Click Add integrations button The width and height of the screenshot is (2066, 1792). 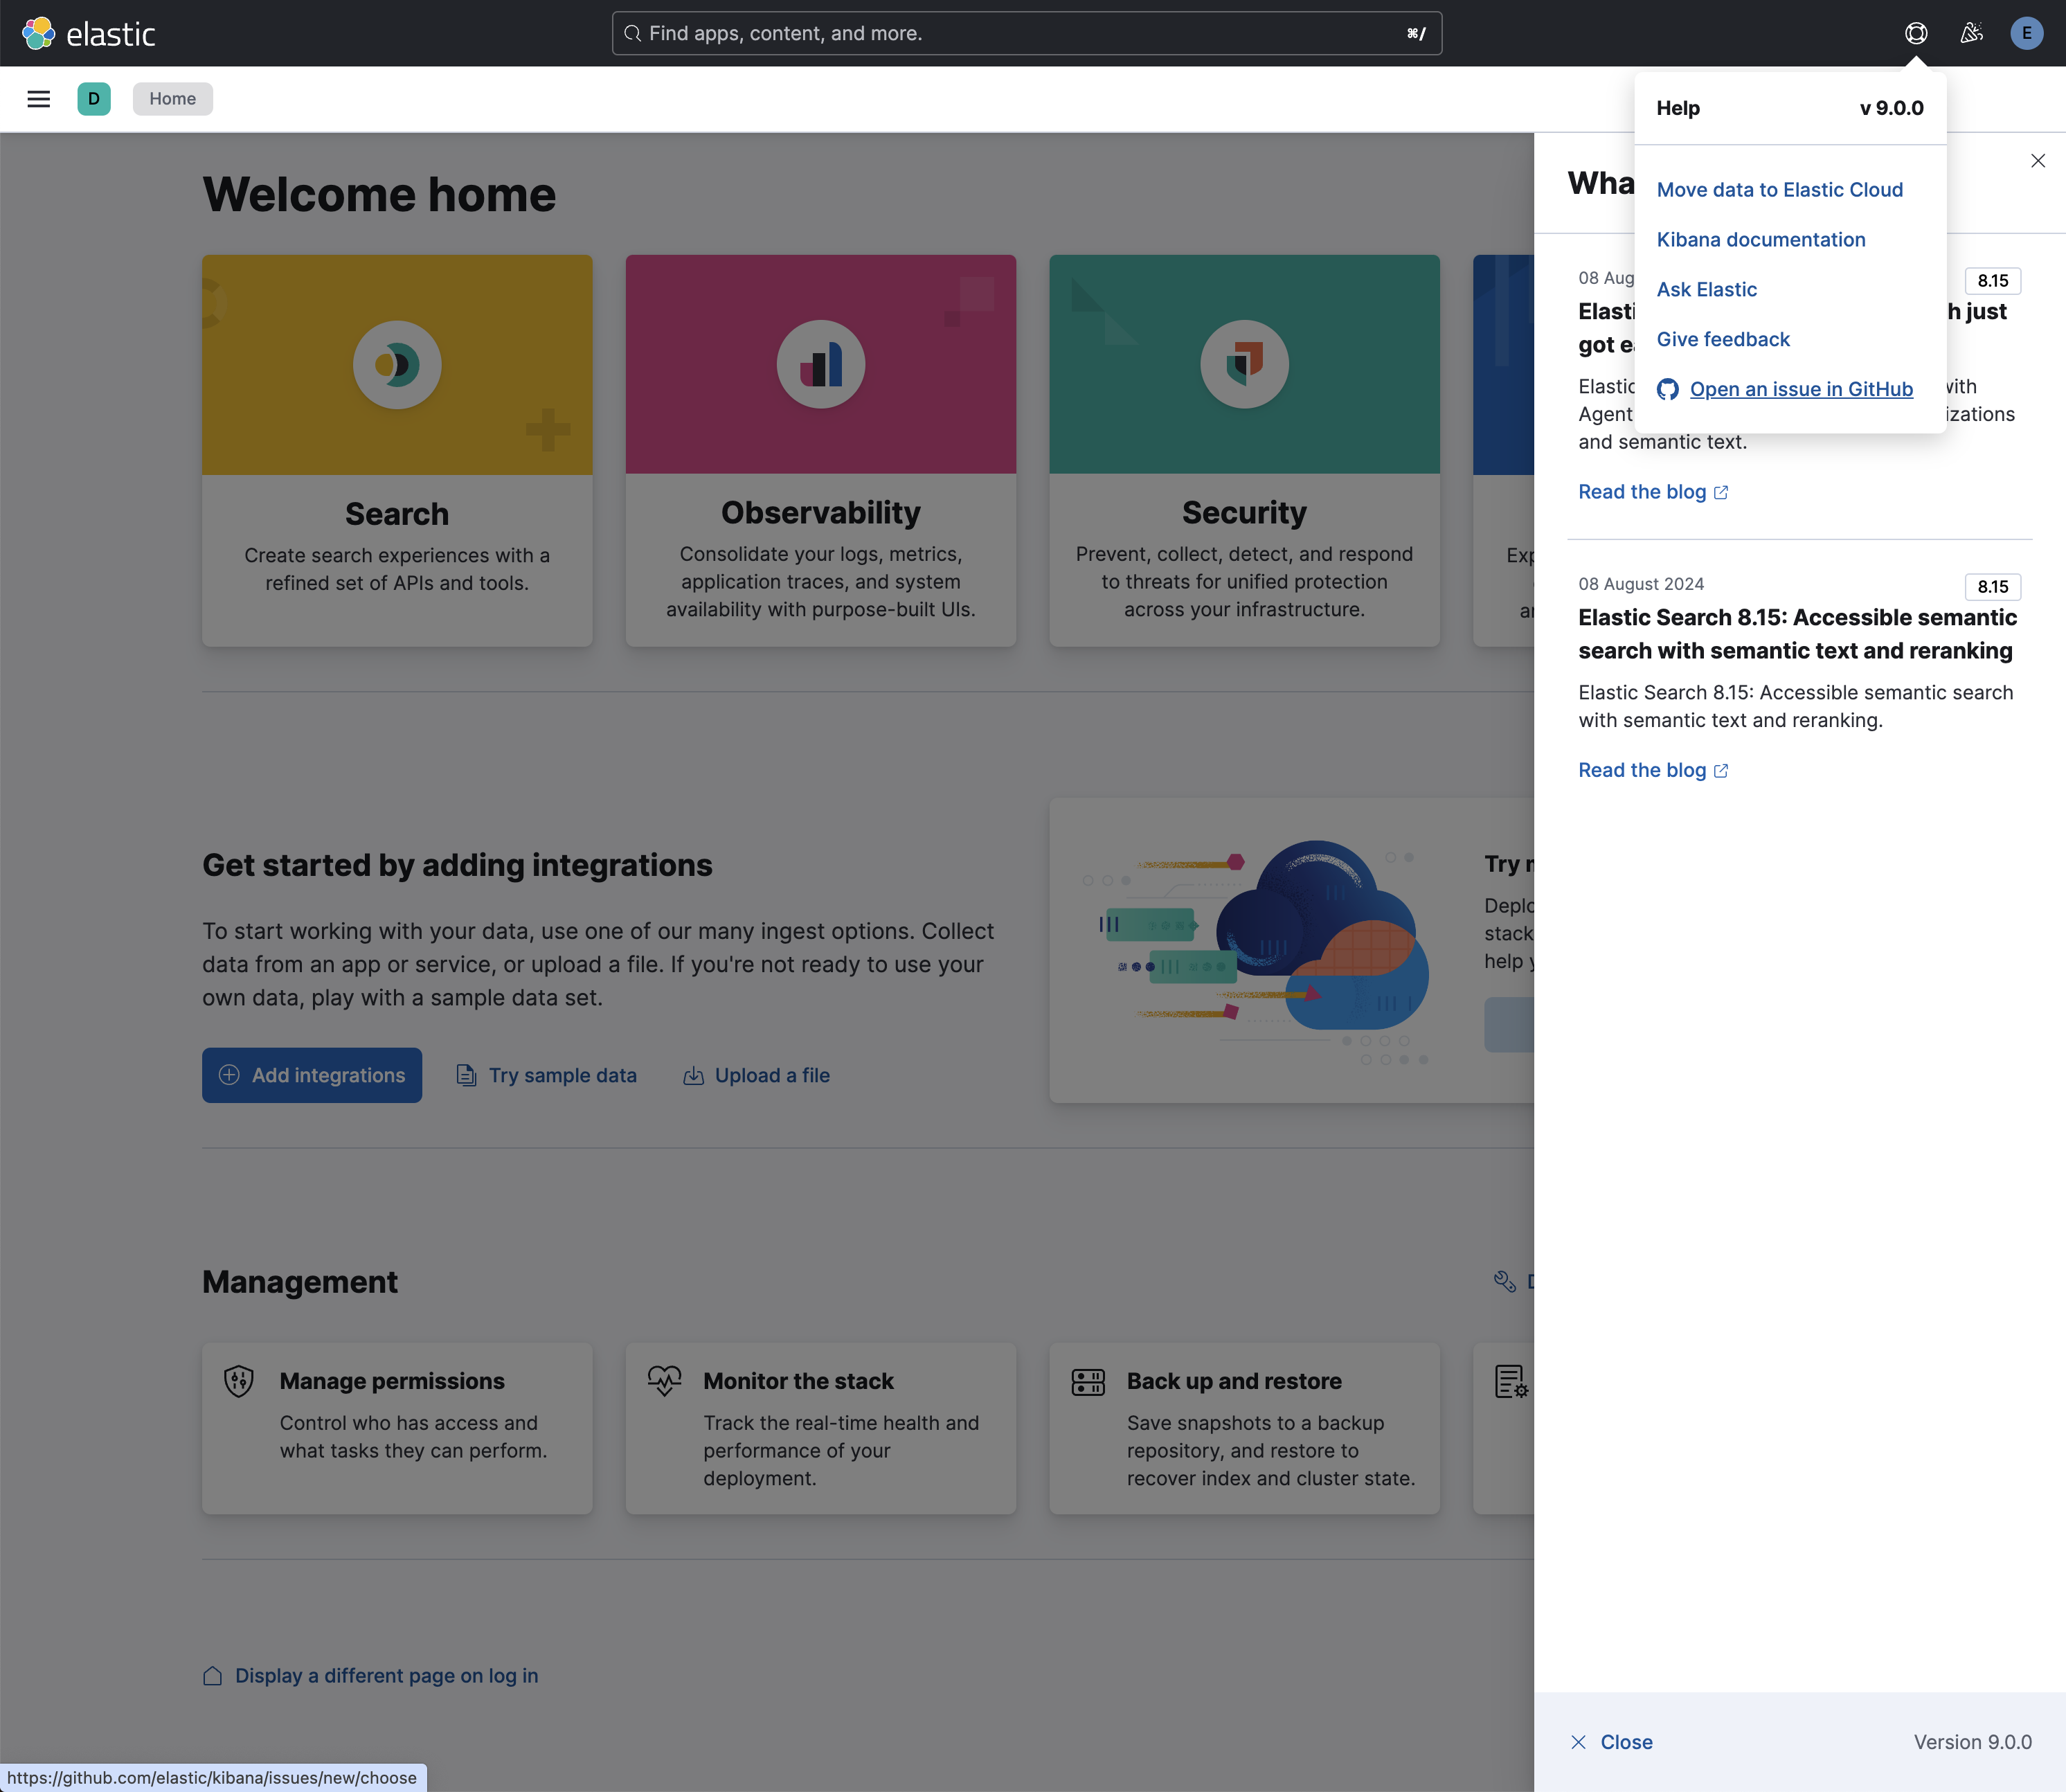(312, 1076)
